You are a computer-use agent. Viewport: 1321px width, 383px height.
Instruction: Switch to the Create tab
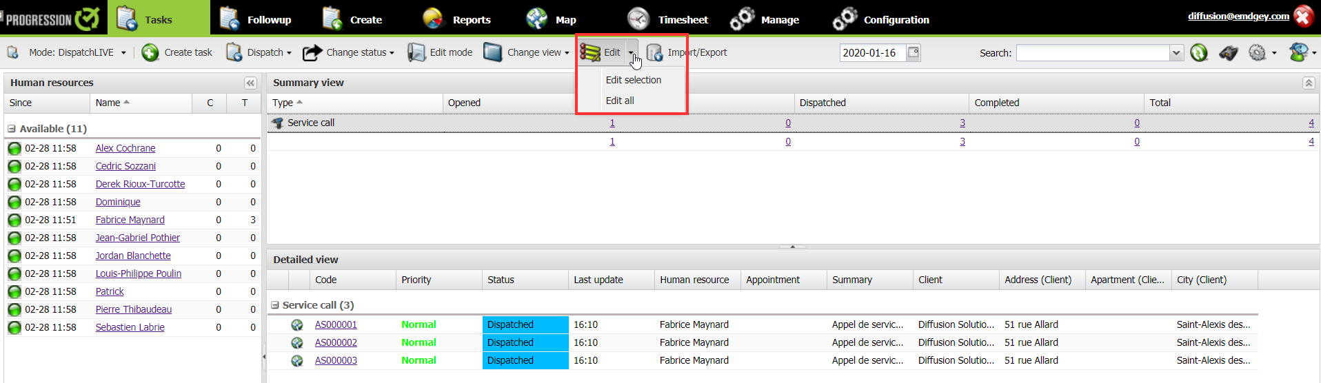click(352, 19)
